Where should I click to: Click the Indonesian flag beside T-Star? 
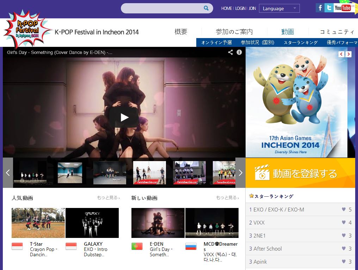tap(17, 246)
